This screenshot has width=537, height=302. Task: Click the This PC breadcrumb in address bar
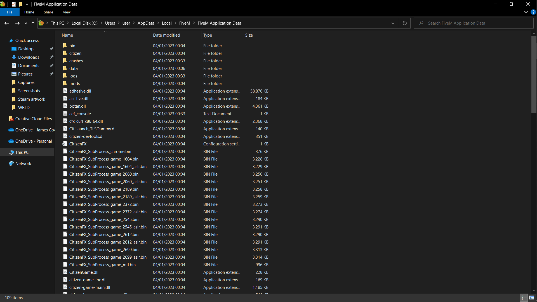[x=57, y=23]
